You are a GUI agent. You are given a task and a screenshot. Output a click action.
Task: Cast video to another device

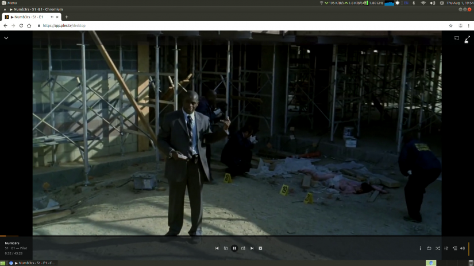457,38
